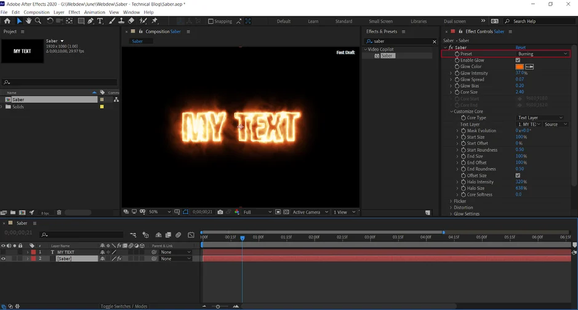578x310 pixels.
Task: Select the Rectangle shape tool
Action: 81,21
